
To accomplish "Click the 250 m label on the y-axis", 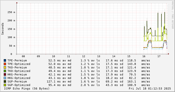I will pos(11,12).
